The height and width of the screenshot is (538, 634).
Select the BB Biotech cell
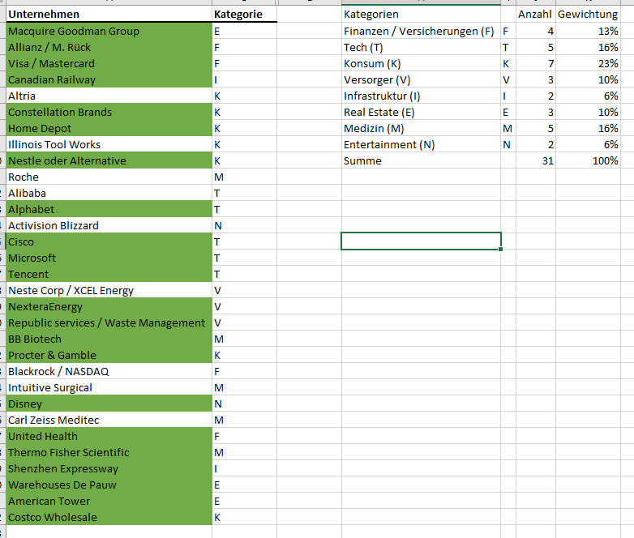tap(109, 339)
